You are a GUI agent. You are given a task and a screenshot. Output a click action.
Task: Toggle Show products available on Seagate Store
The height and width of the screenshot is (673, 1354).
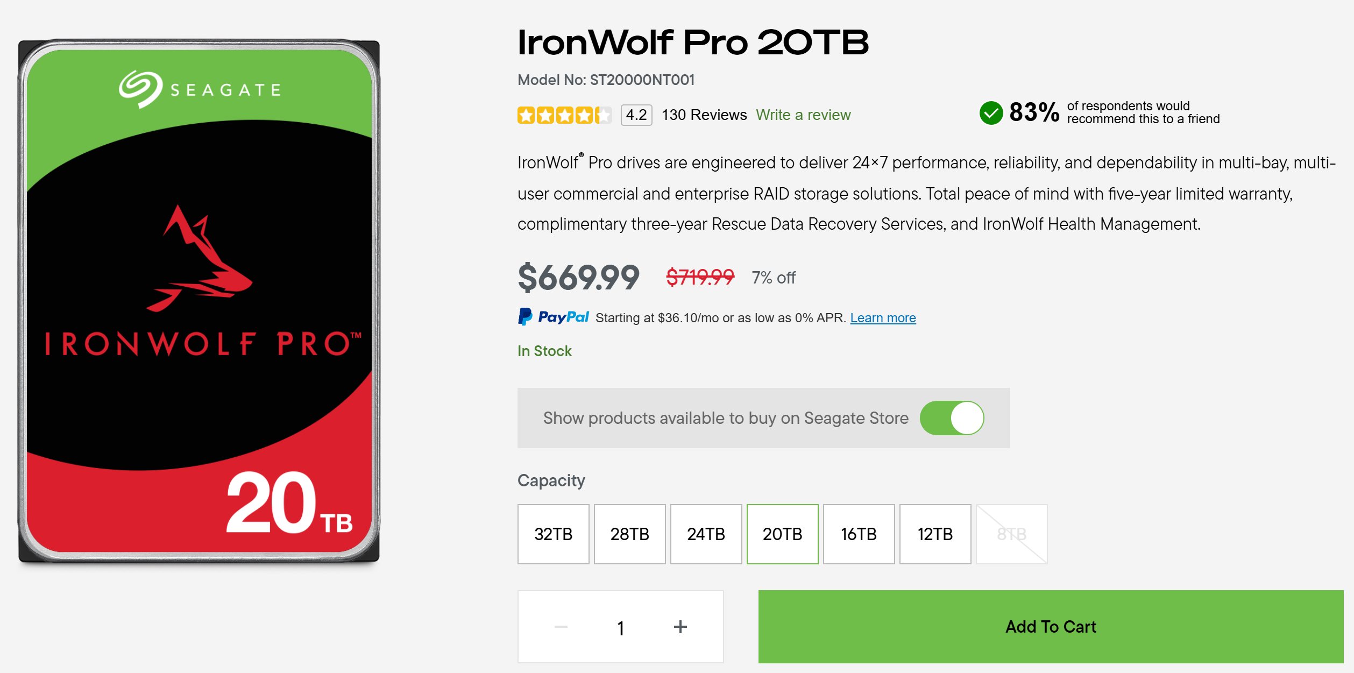pos(952,418)
